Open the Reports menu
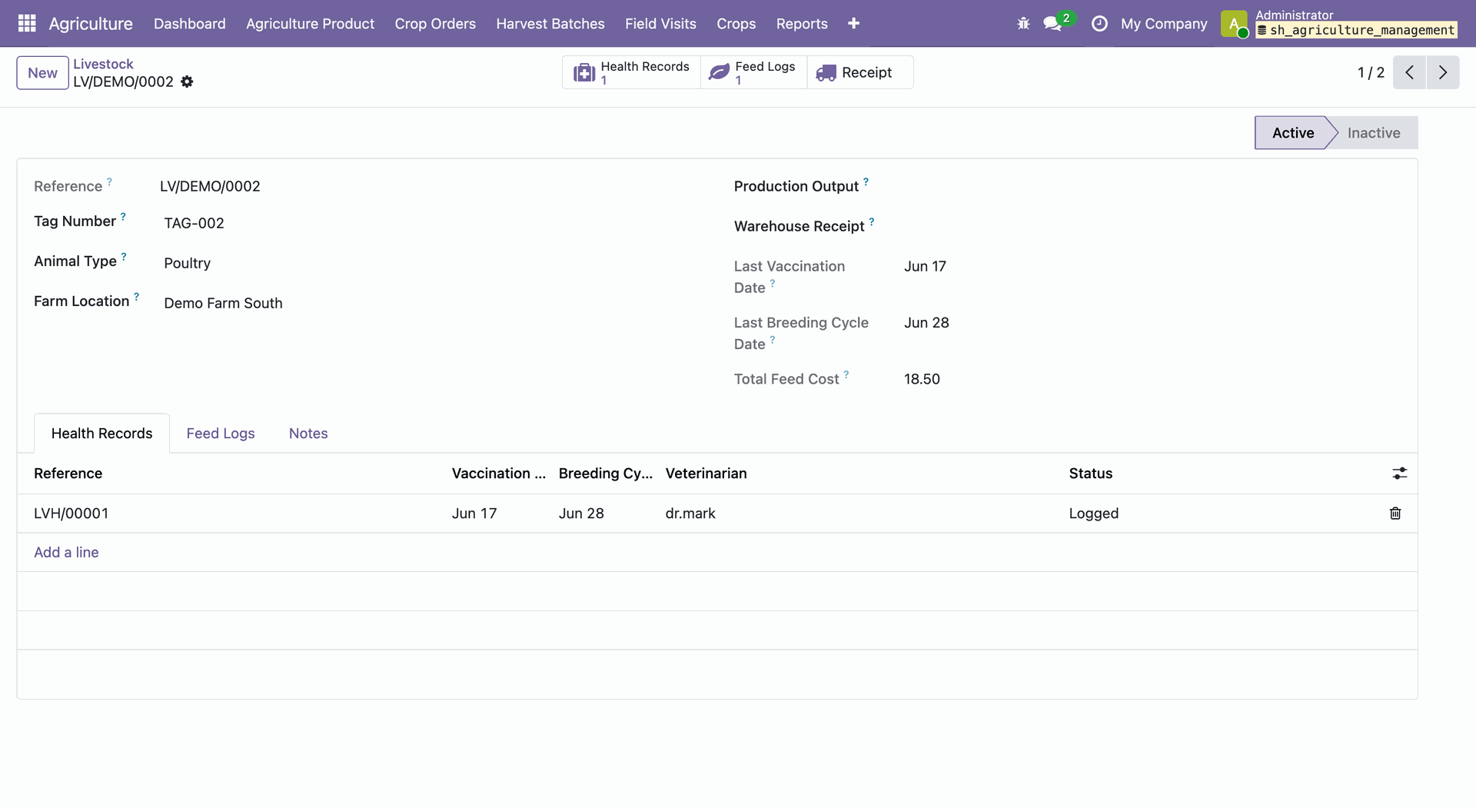 point(802,24)
